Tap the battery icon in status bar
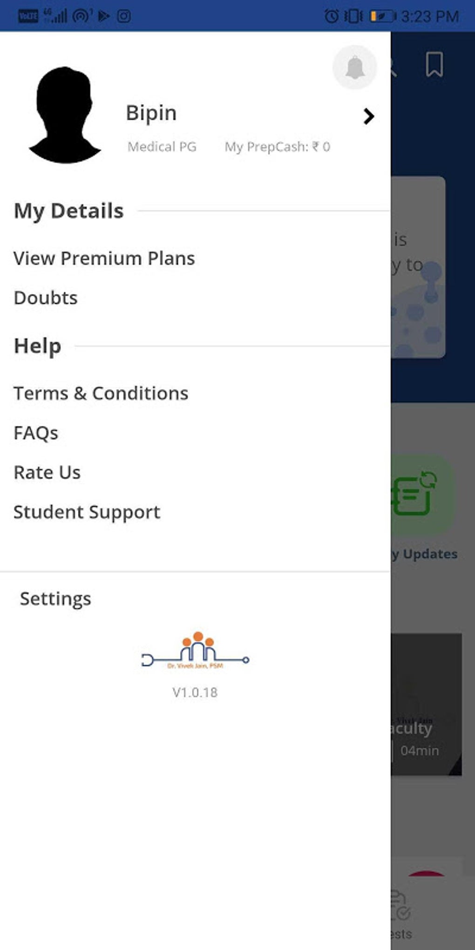Viewport: 475px width, 950px height. tap(382, 17)
